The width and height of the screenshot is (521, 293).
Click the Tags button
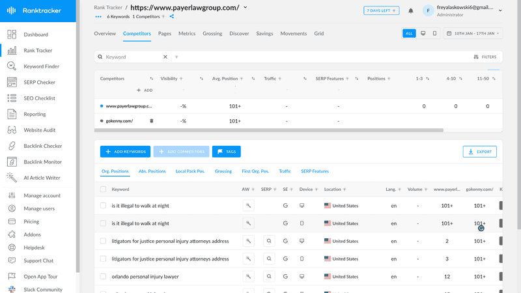click(226, 152)
